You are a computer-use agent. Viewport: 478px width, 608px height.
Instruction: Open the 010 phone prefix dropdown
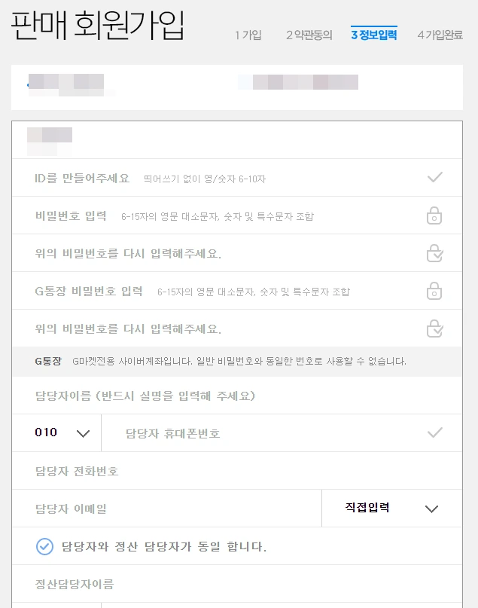[56, 432]
